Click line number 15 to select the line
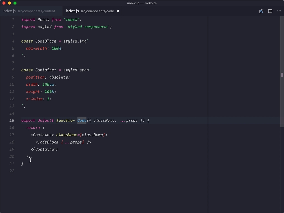 (12, 120)
